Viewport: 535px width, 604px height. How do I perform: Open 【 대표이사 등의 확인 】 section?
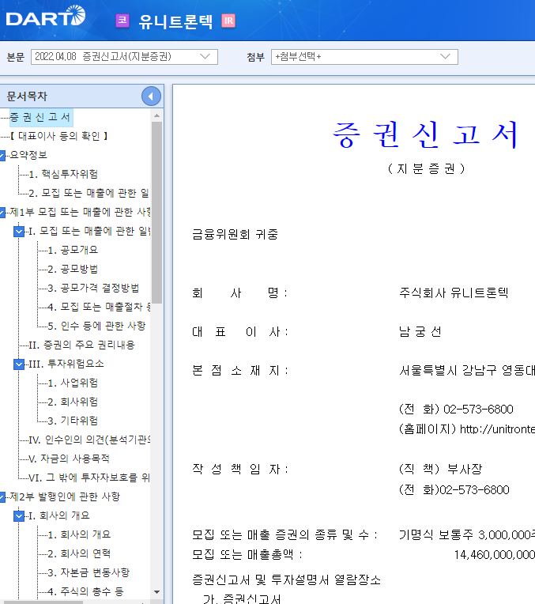tap(58, 136)
